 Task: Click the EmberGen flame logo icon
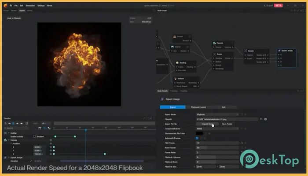click(5, 5)
